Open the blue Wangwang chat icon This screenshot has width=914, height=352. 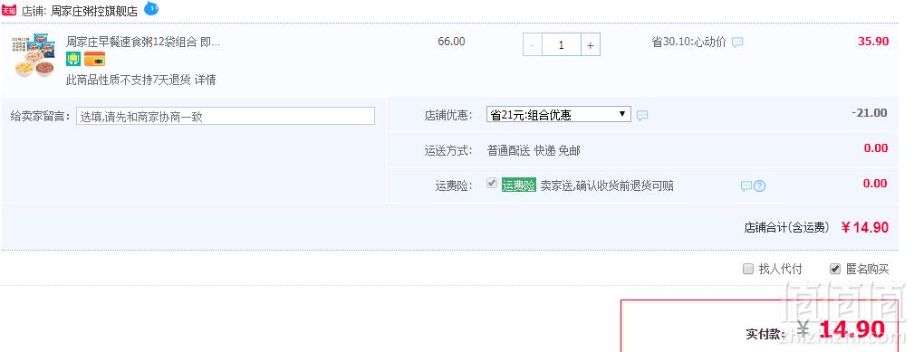(151, 9)
